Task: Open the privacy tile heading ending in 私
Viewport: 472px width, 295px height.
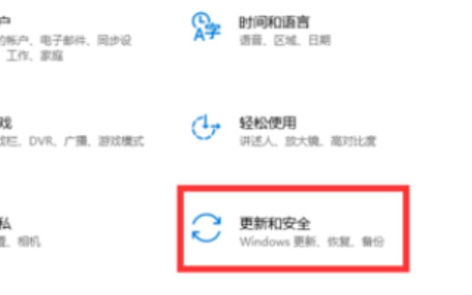Action: click(x=5, y=224)
